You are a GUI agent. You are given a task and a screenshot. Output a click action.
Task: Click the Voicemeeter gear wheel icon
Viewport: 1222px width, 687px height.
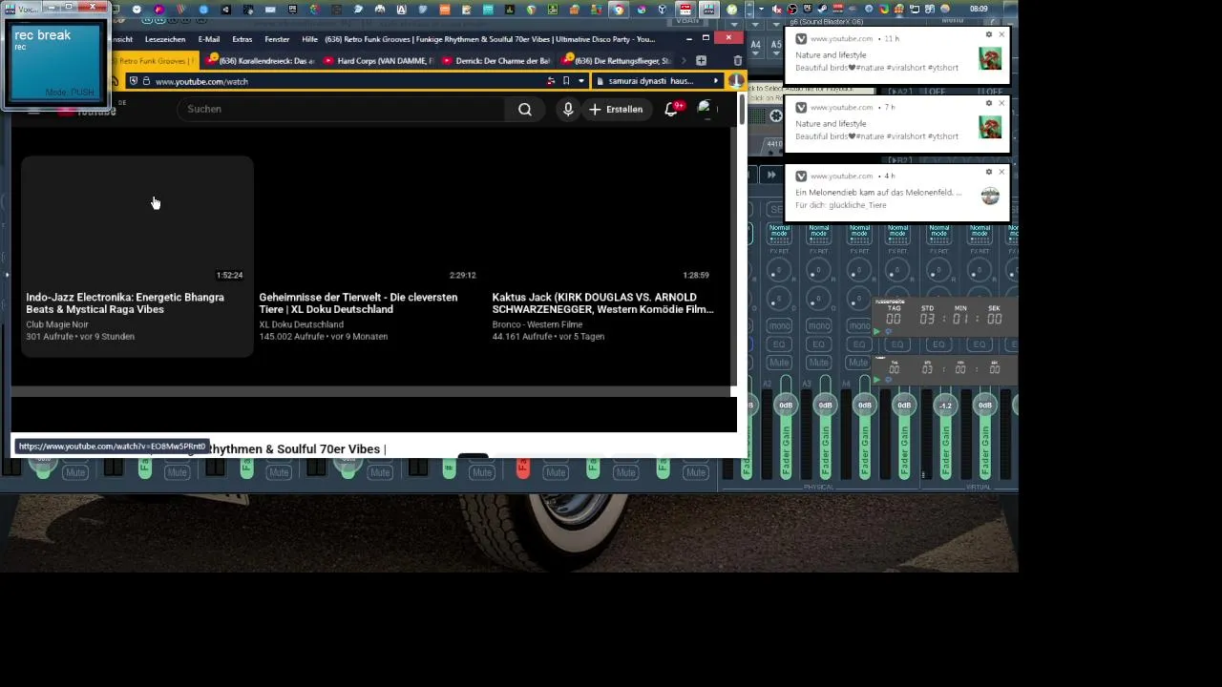776,116
